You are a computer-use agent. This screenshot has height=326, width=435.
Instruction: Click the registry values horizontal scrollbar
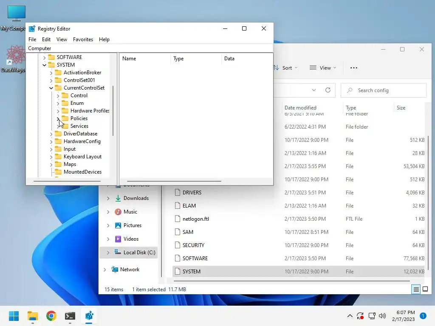pos(174,181)
